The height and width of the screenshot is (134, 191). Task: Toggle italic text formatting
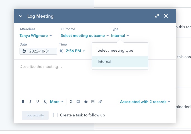30,102
